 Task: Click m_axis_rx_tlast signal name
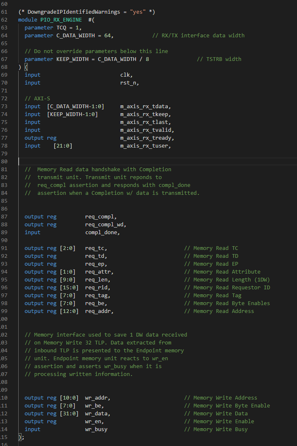pyautogui.click(x=144, y=122)
